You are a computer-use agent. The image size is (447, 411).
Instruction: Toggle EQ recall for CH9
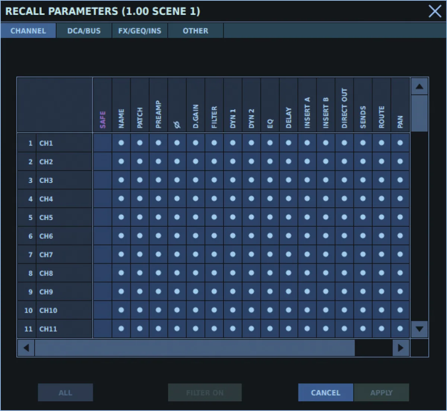coord(270,292)
